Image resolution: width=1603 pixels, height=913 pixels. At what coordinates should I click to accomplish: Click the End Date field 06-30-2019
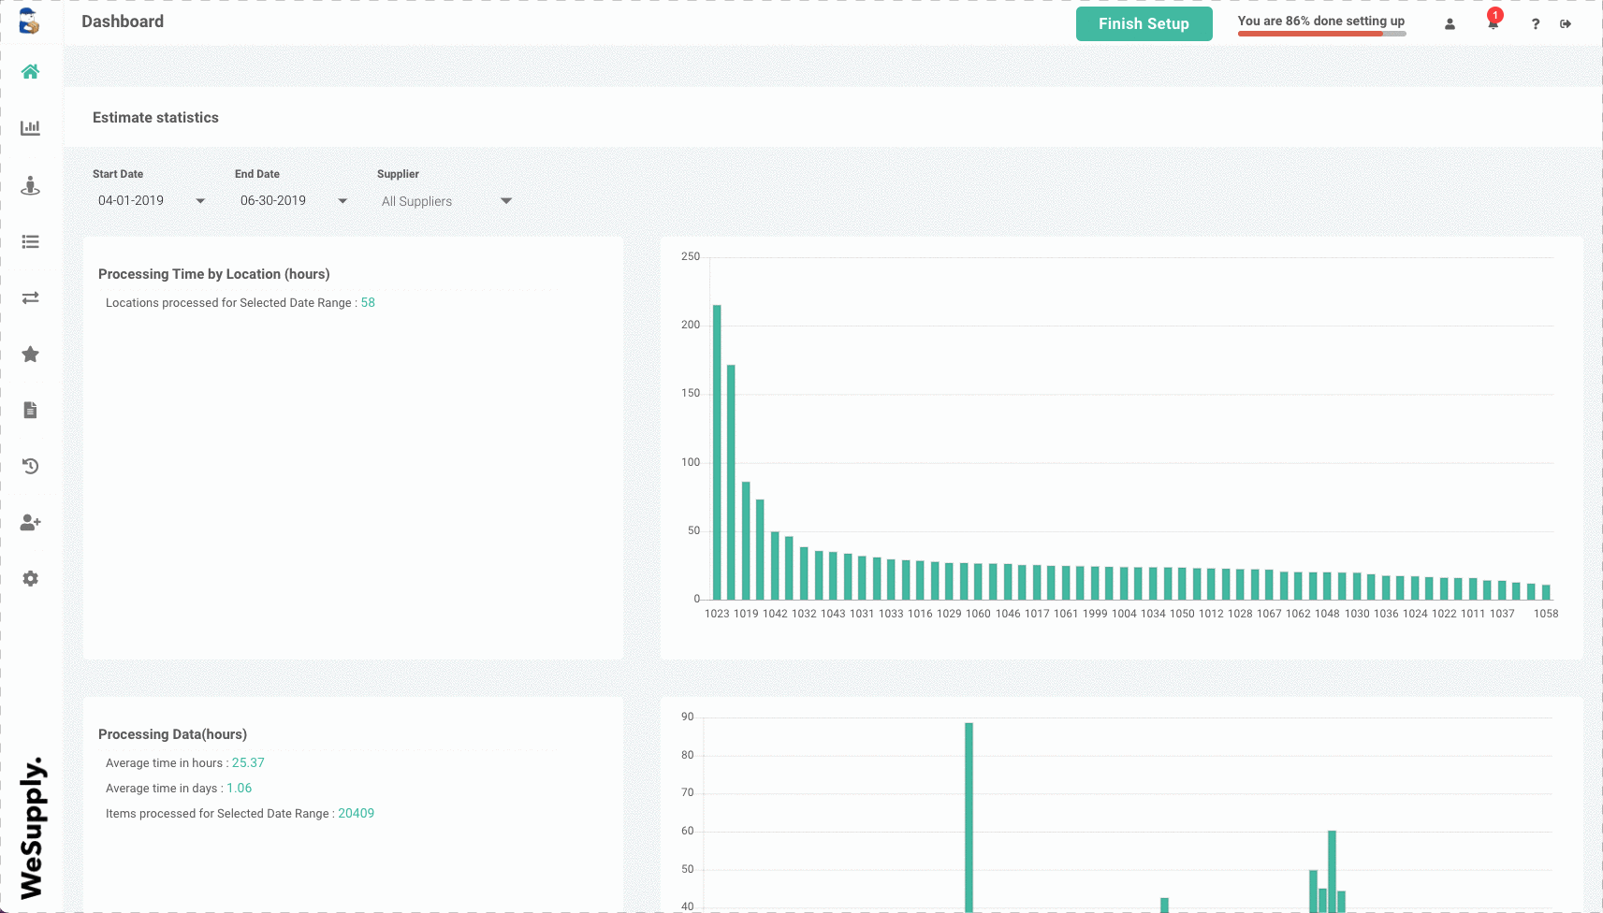click(273, 200)
